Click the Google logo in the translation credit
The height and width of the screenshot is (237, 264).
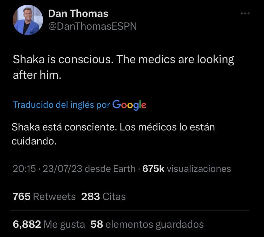[130, 105]
